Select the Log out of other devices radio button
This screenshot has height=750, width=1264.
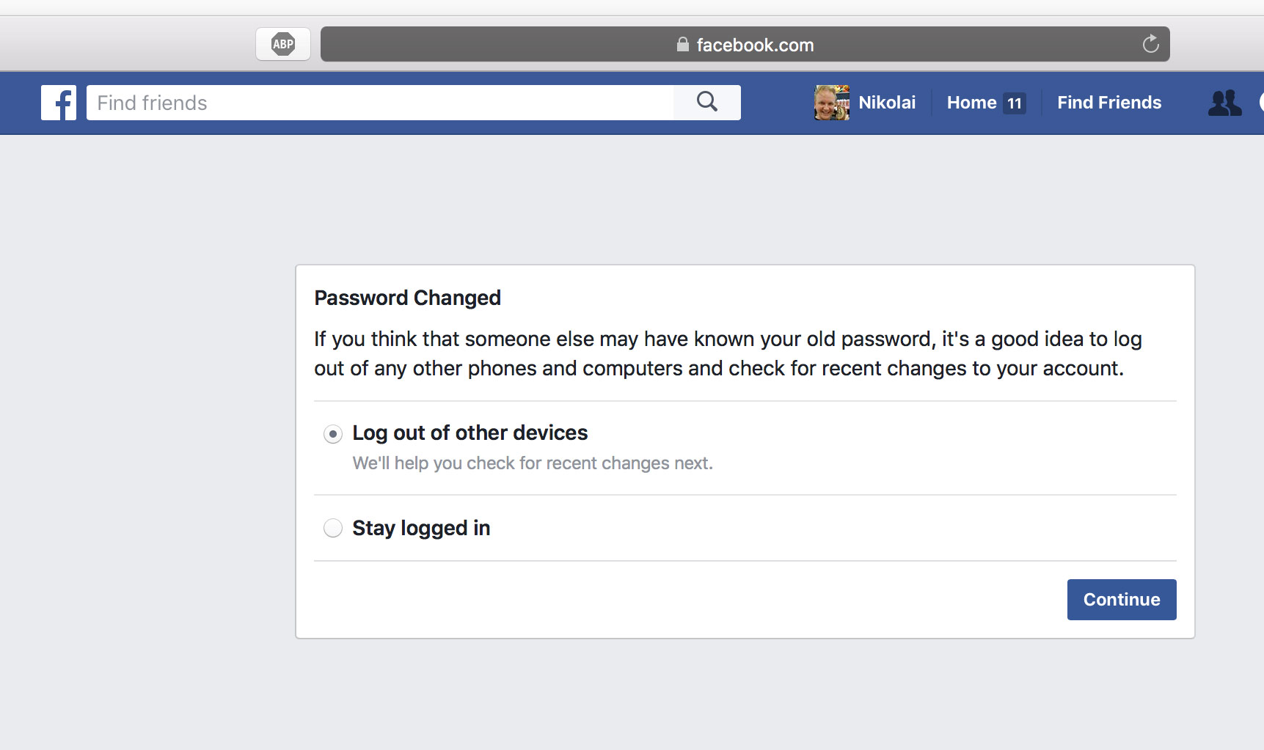click(332, 434)
